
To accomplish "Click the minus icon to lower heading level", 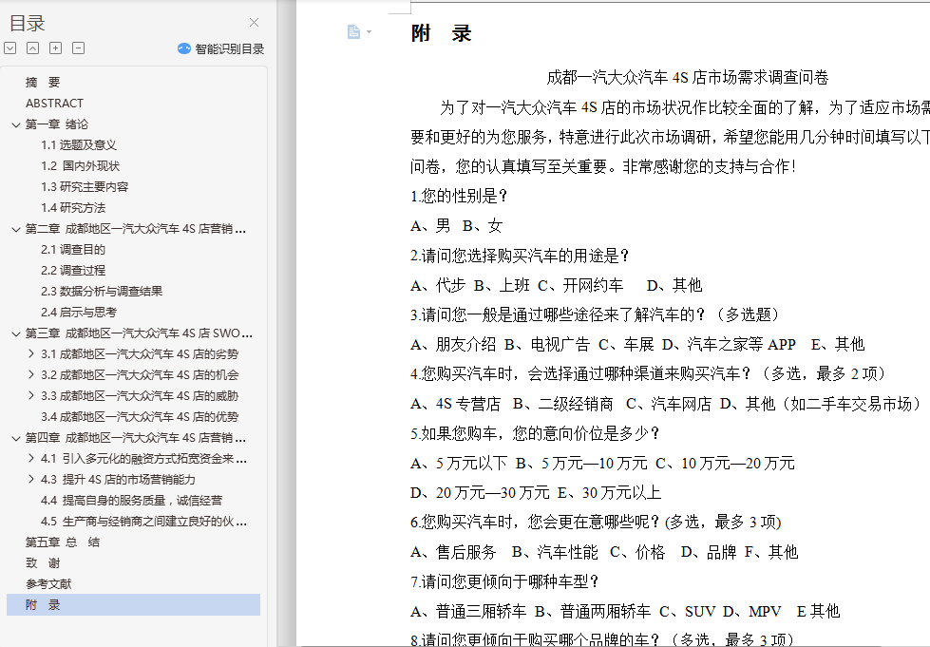I will [78, 48].
